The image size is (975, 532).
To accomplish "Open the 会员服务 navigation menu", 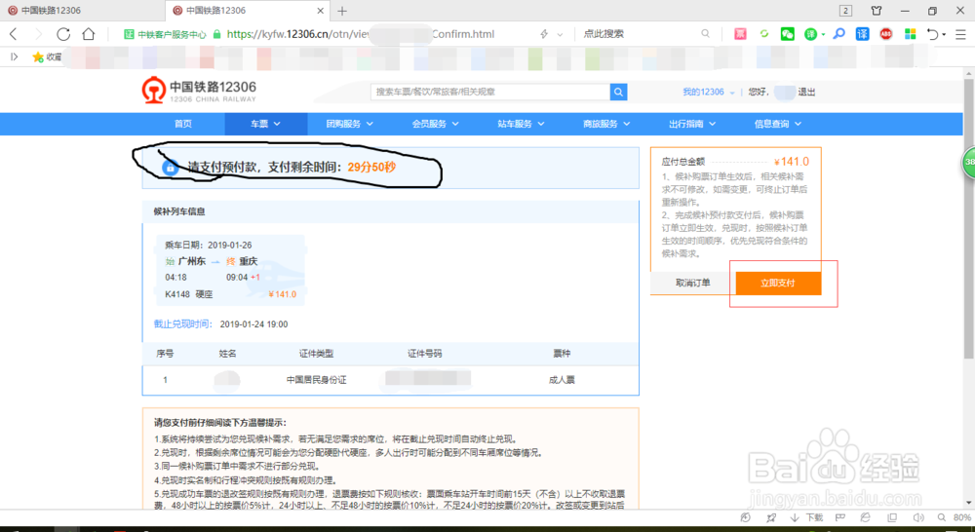I will pos(435,124).
